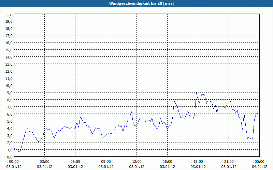The image size is (273, 170).
Task: Click the "21:00" x-axis time label
Action: point(229,162)
